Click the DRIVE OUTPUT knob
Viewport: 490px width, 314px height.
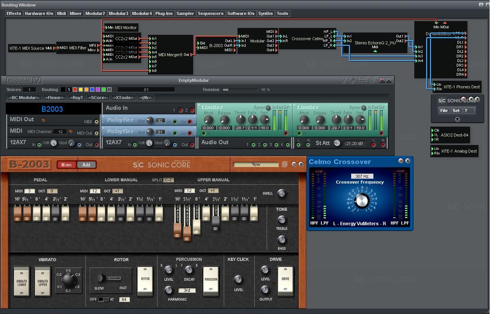coord(265,290)
